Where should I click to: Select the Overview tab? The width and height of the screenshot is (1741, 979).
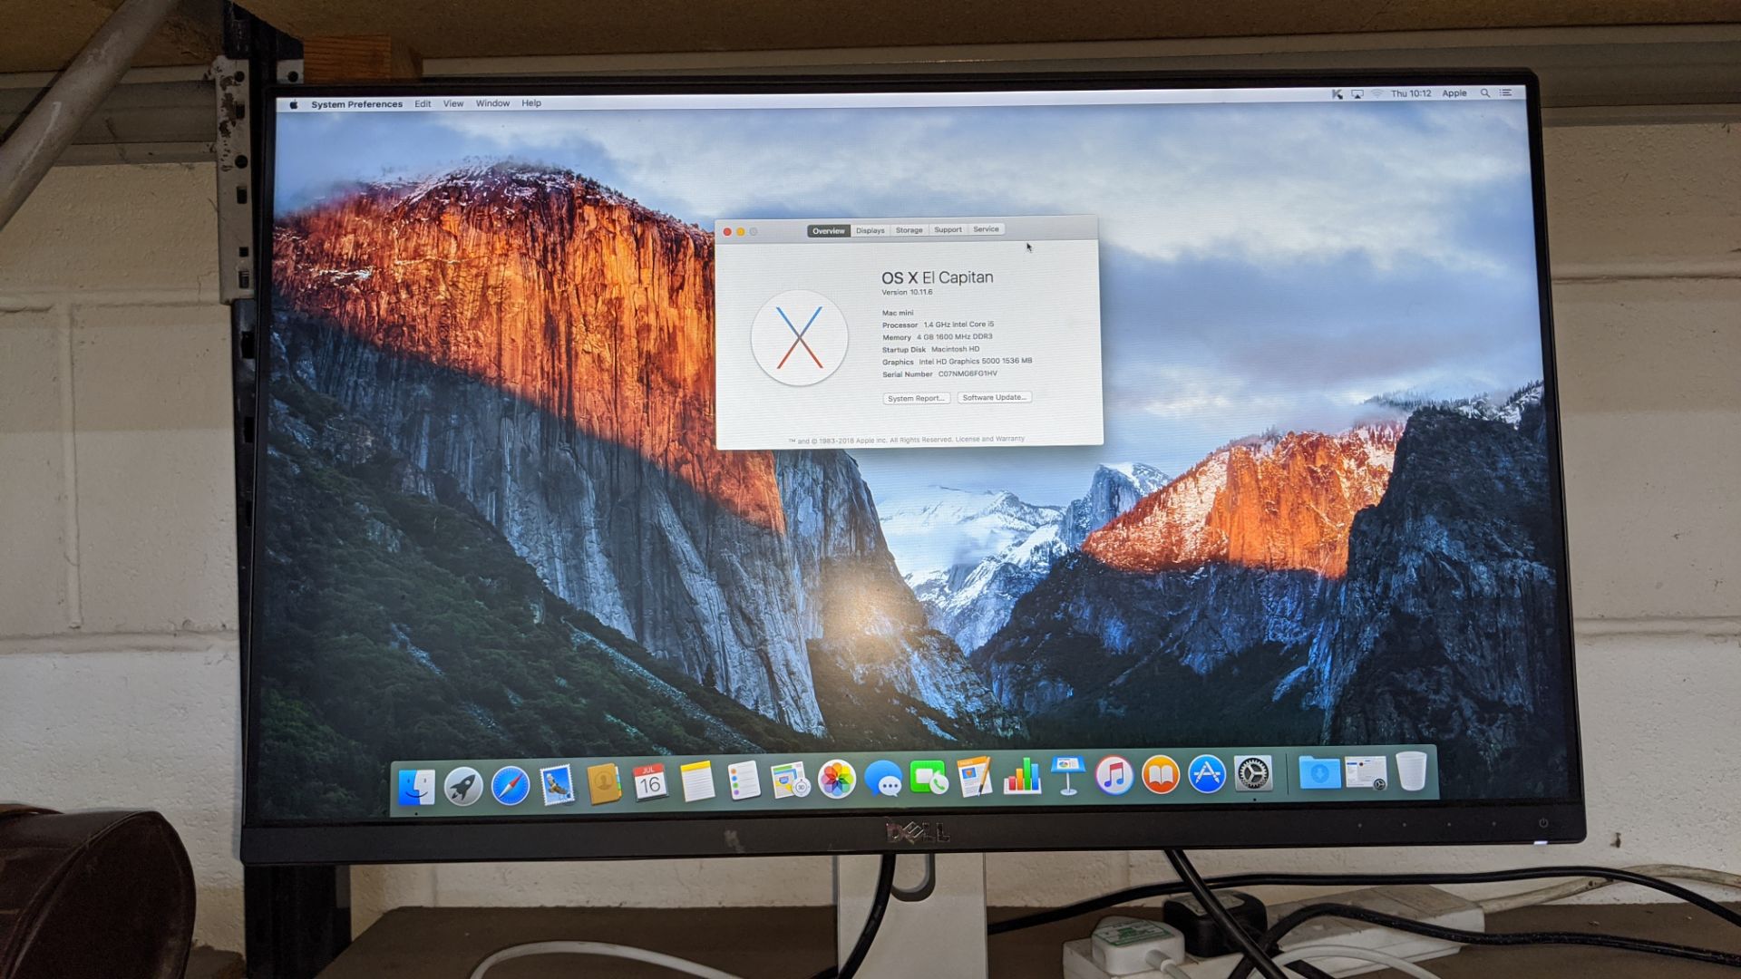pos(829,231)
